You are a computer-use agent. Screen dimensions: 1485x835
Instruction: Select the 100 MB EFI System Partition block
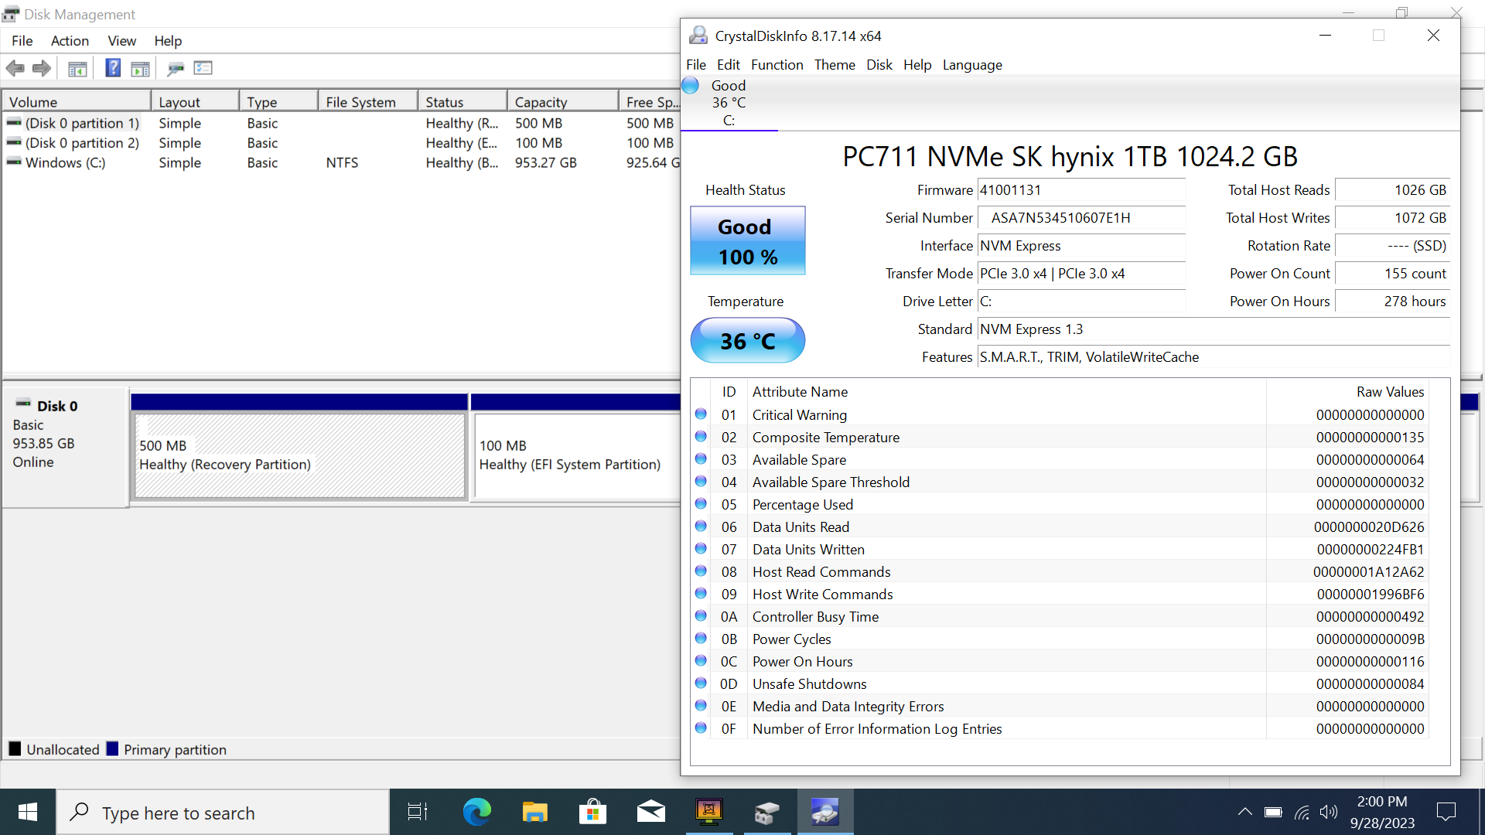(577, 455)
